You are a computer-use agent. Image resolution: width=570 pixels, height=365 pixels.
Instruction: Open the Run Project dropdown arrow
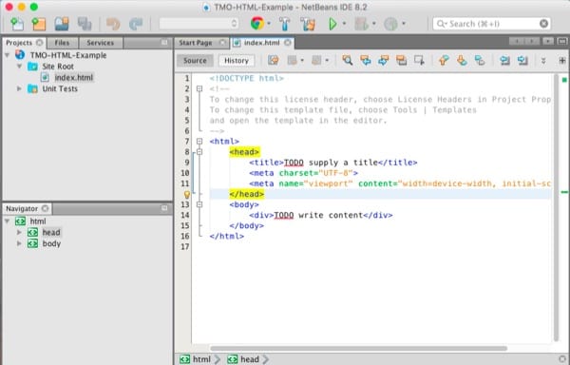344,24
